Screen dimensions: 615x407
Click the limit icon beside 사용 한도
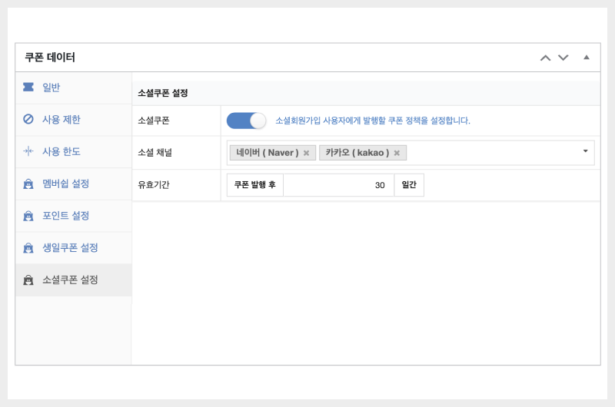pos(28,151)
